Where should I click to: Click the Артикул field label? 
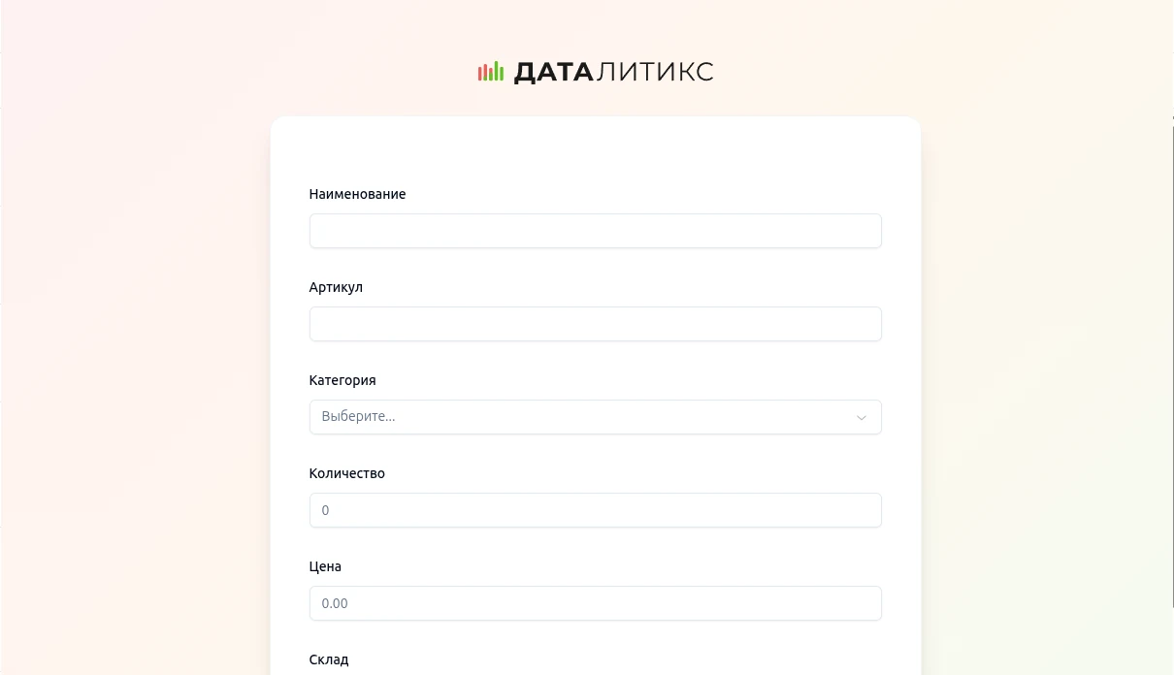[x=336, y=287]
